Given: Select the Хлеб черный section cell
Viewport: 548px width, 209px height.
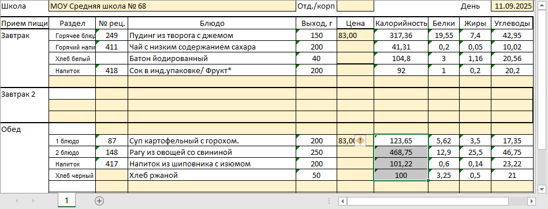Looking at the screenshot, I should (72, 175).
